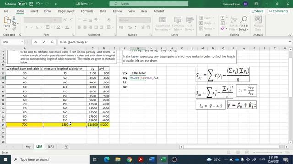The width and height of the screenshot is (293, 164).
Task: Click the Comma Style icon
Action: 136,27
